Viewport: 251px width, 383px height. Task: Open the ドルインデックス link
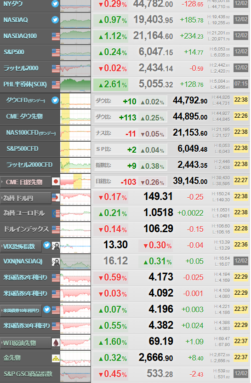[x=26, y=229]
